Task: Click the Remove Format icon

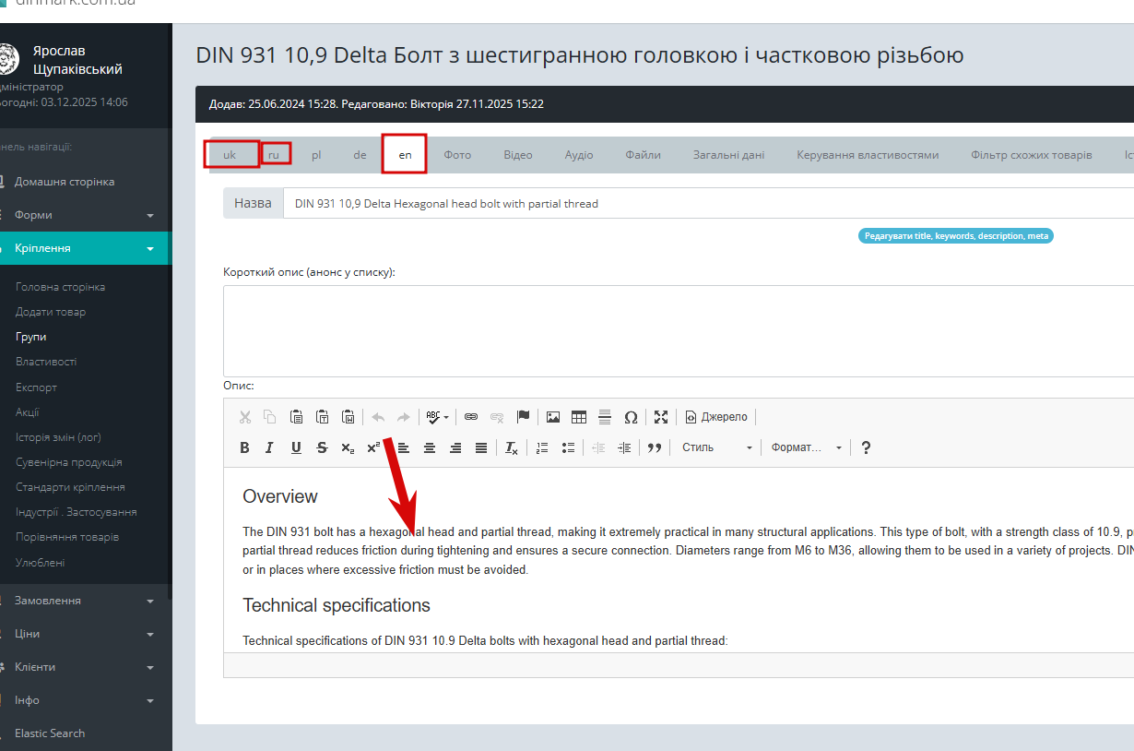Action: pos(512,447)
